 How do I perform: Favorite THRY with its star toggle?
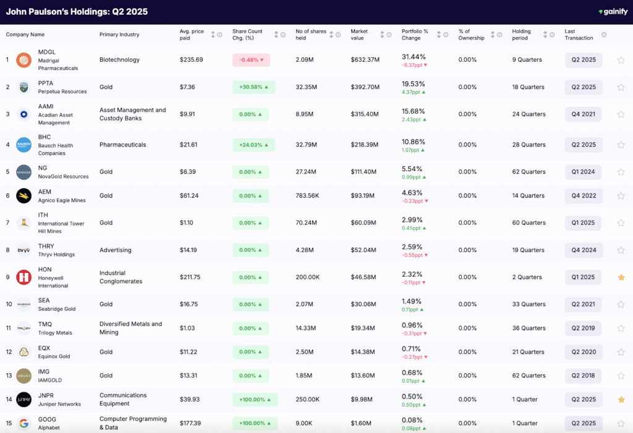pyautogui.click(x=621, y=250)
